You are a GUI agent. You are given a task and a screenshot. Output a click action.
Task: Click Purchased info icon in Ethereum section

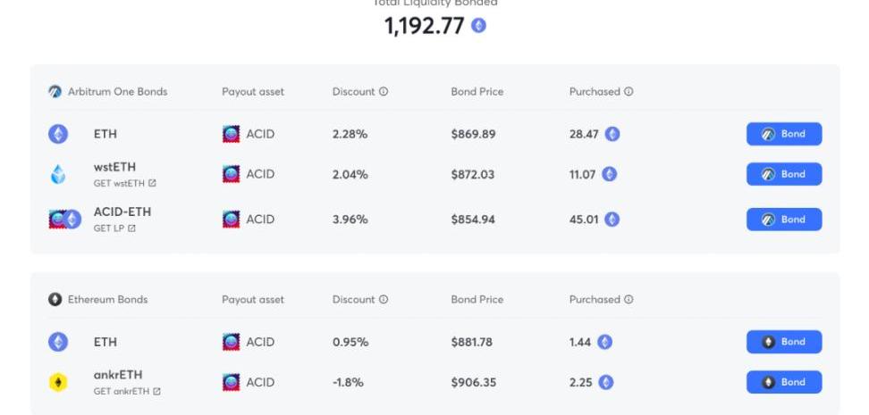coord(629,300)
